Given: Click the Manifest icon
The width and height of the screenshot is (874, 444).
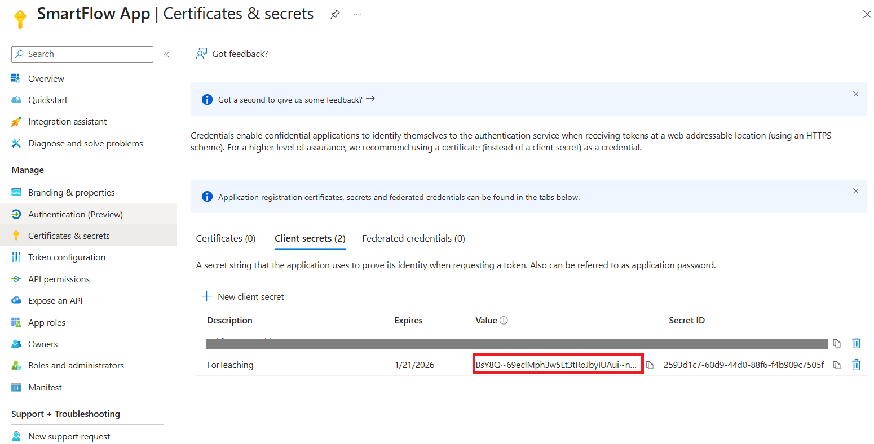Looking at the screenshot, I should click(x=16, y=387).
